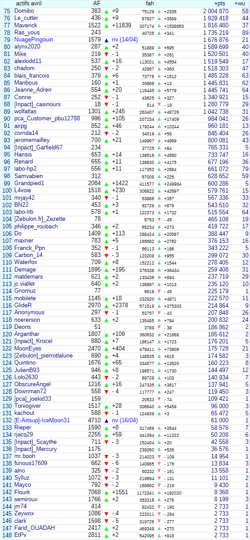Screen dimensions: 250x540
Task: Click the green up arrow beside Domibo
Action: (x=106, y=11)
